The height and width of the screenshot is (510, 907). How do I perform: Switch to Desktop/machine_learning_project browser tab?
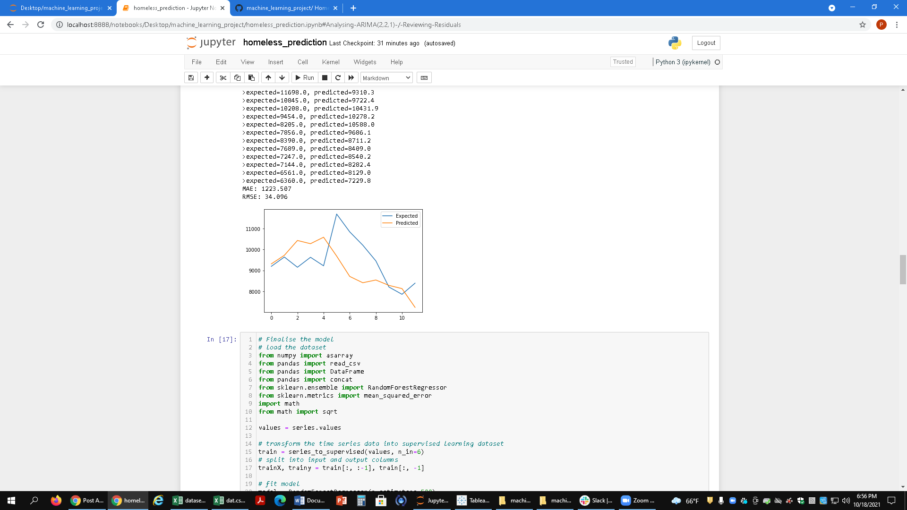click(x=60, y=8)
